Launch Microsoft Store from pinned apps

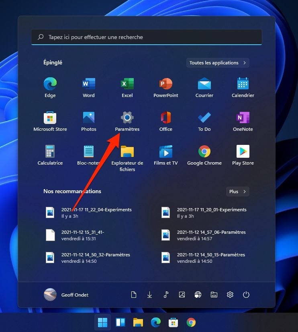click(50, 121)
